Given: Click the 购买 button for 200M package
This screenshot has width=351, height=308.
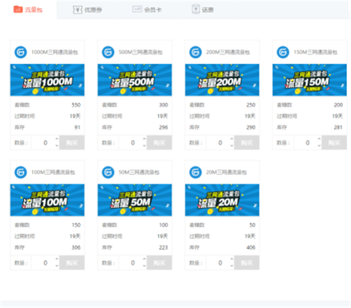Looking at the screenshot, I should point(247,143).
